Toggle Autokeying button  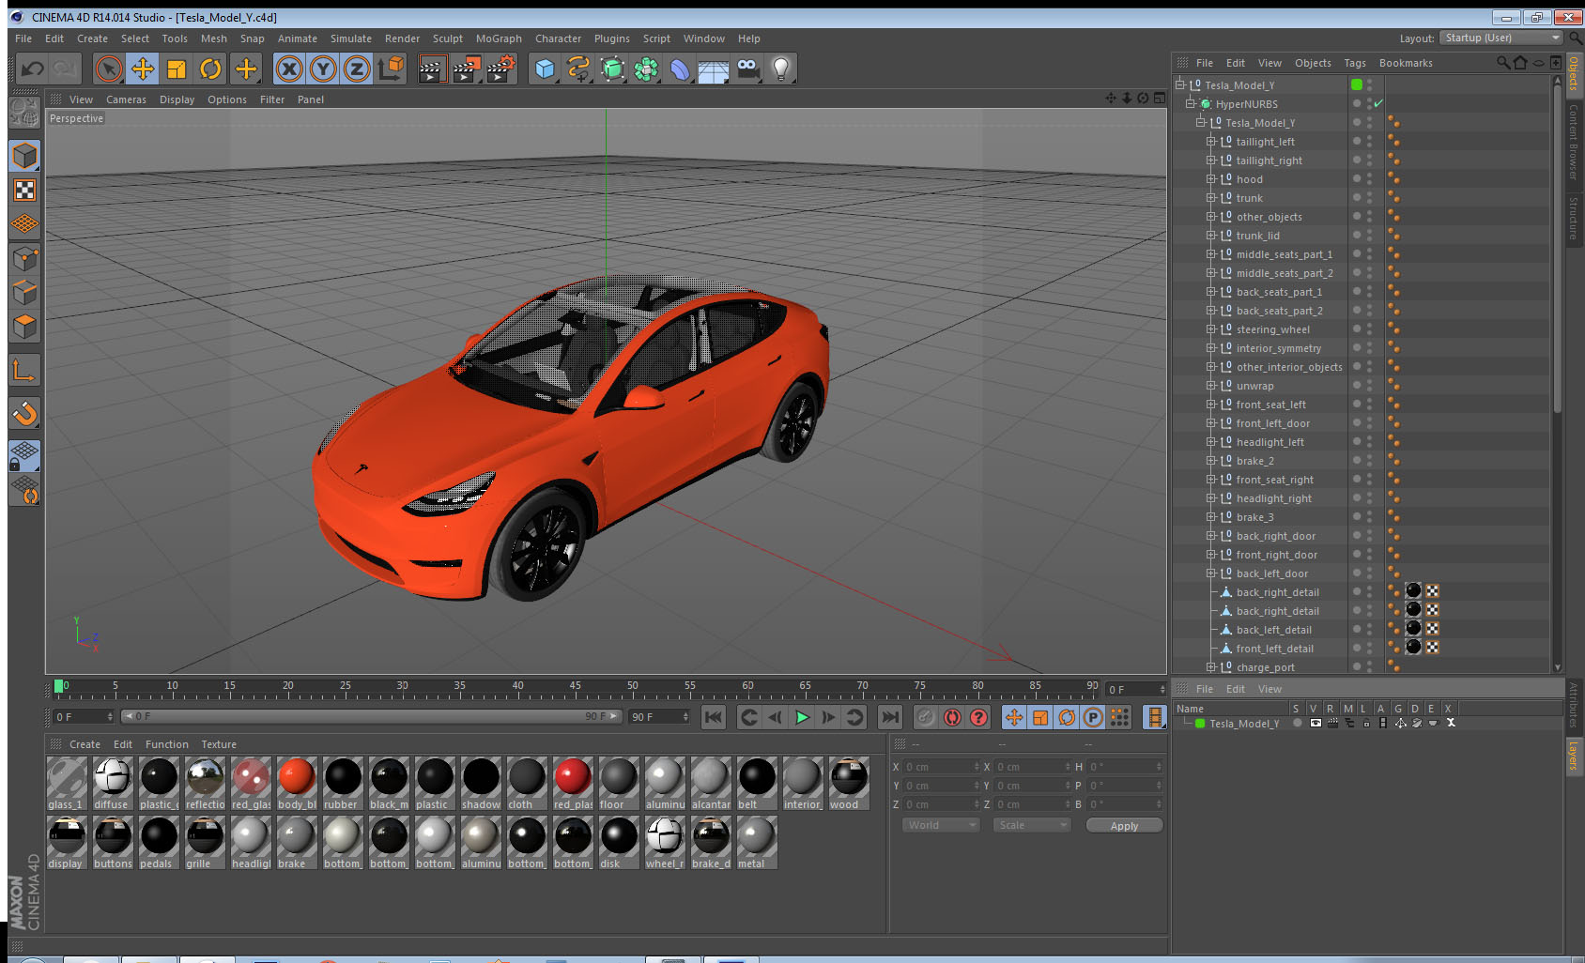pyautogui.click(x=952, y=717)
